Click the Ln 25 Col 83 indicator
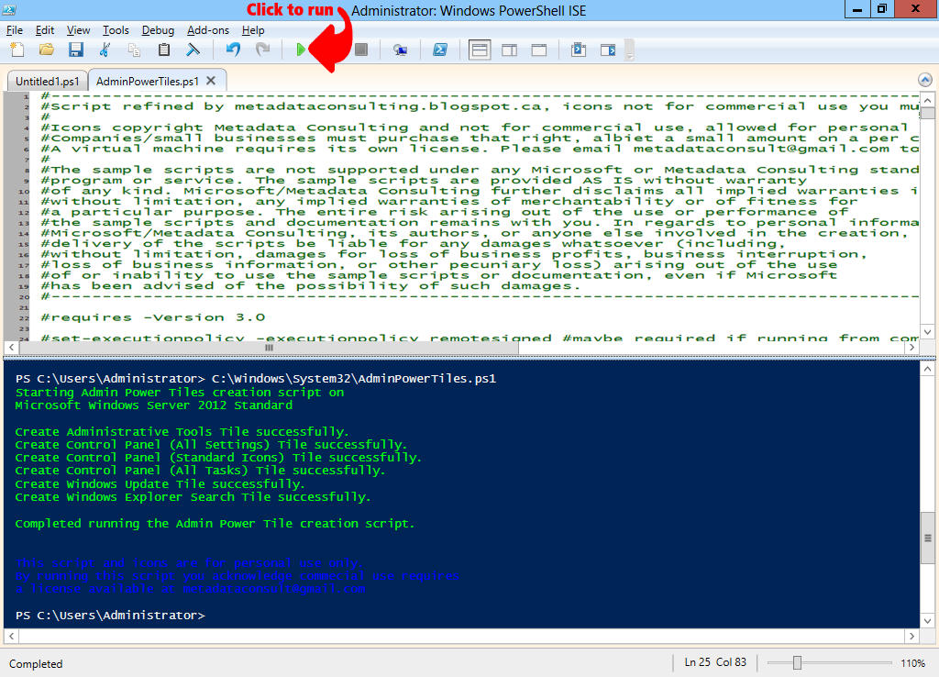939x677 pixels. [x=715, y=662]
